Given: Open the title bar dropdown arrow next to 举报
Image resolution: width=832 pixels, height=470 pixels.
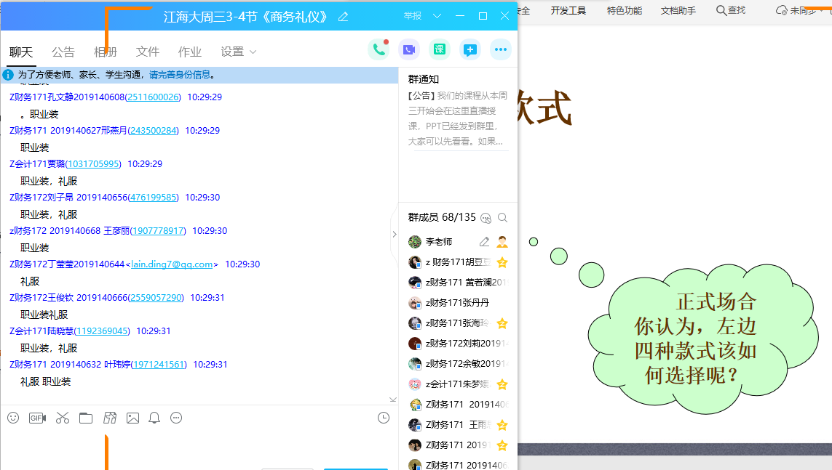Looking at the screenshot, I should coord(437,16).
